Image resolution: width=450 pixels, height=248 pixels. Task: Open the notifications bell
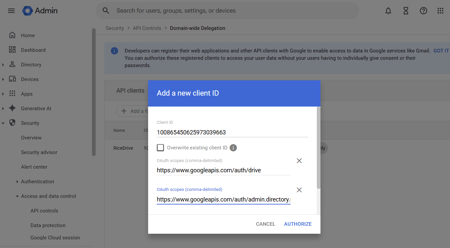(388, 11)
